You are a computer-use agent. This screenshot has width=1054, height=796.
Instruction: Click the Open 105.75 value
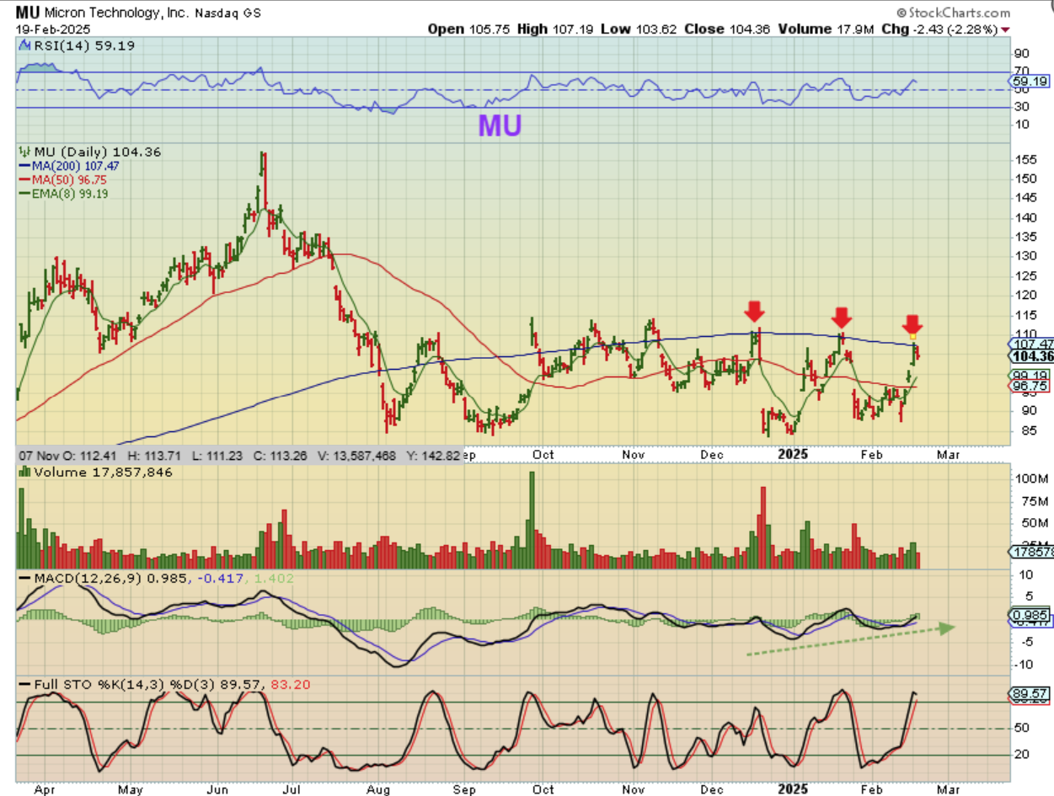468,29
